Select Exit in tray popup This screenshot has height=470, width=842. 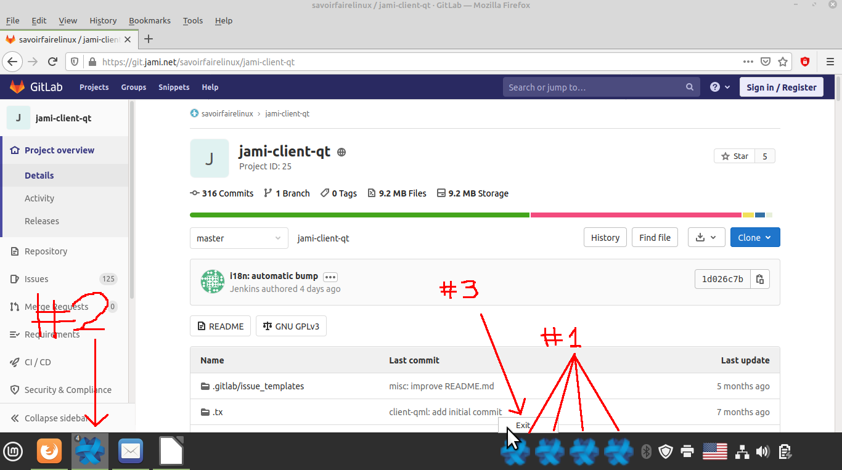point(528,425)
